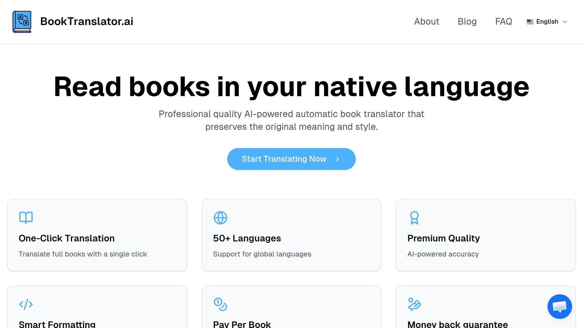Click the coins icon for Pay Per Book

pos(220,304)
